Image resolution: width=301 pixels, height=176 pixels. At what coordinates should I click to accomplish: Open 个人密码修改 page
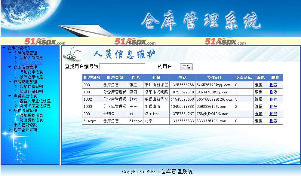(25, 125)
